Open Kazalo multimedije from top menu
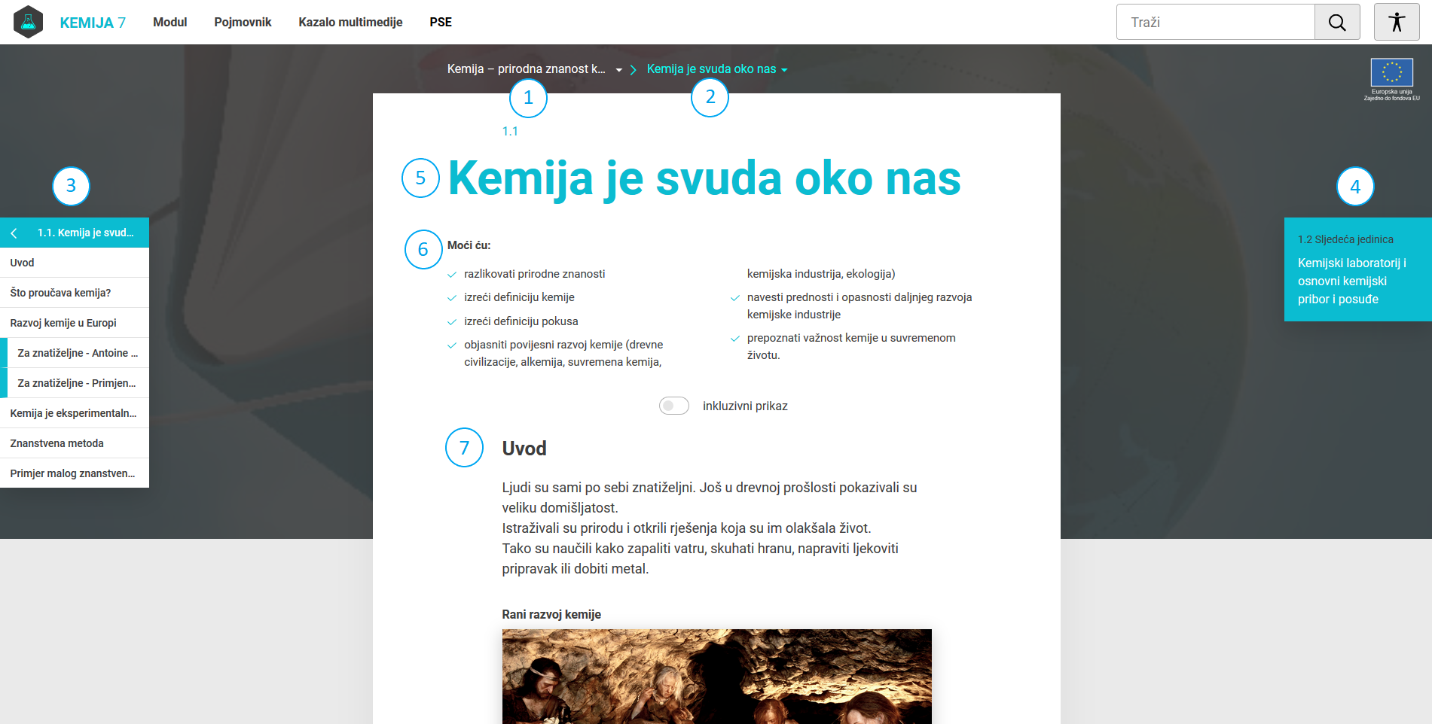Image resolution: width=1432 pixels, height=724 pixels. pyautogui.click(x=350, y=22)
